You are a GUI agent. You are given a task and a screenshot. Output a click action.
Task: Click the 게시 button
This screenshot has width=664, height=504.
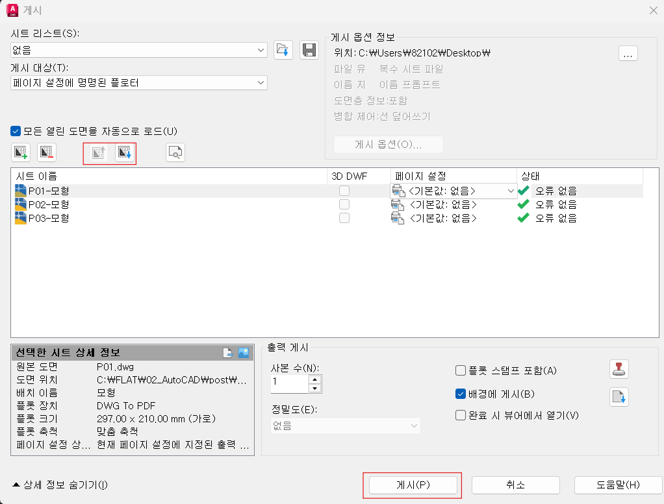click(413, 485)
